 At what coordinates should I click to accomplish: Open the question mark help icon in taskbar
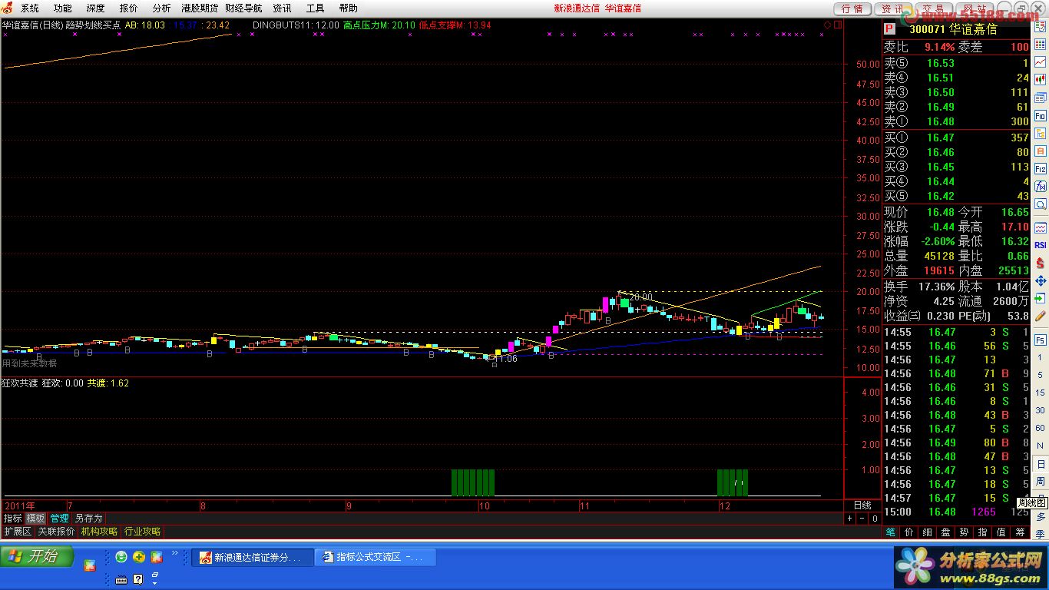click(138, 579)
